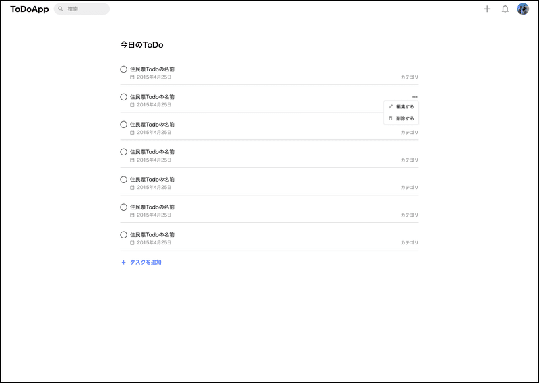Click the three-dot menu on second todo
Screen dimensions: 539x383
pos(415,97)
